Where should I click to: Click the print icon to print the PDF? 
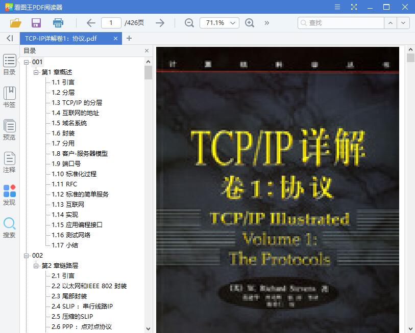pyautogui.click(x=58, y=23)
